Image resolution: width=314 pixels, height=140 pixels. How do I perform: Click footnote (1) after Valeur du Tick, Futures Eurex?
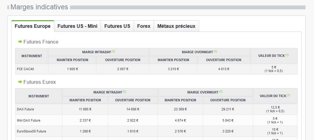point(288,95)
